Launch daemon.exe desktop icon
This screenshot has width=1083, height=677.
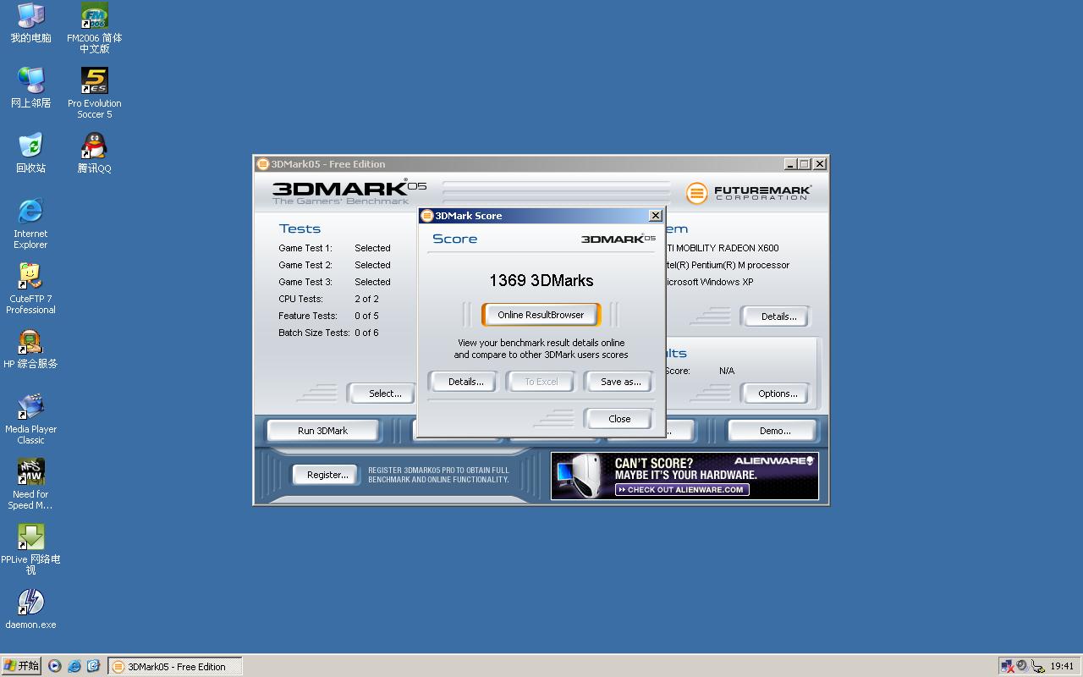coord(30,603)
